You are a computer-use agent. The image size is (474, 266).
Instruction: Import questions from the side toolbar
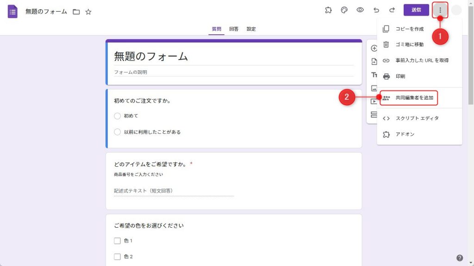(374, 61)
